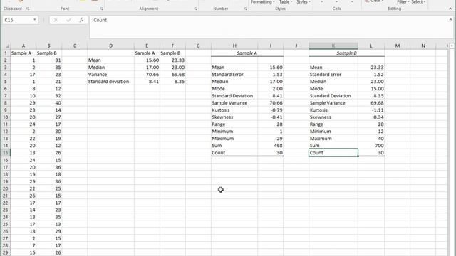Click the Name Box showing K15
This screenshot has height=256, width=456.
coord(17,20)
